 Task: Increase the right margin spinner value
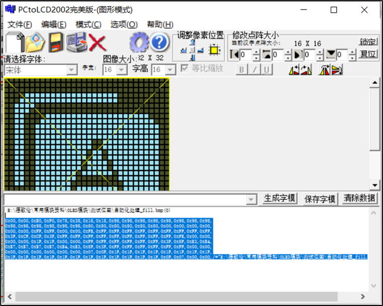tap(320, 52)
